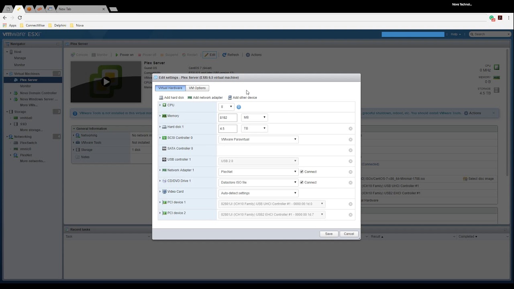Remove SCSI Controller 0 using its delete icon
The width and height of the screenshot is (514, 289).
click(x=351, y=139)
